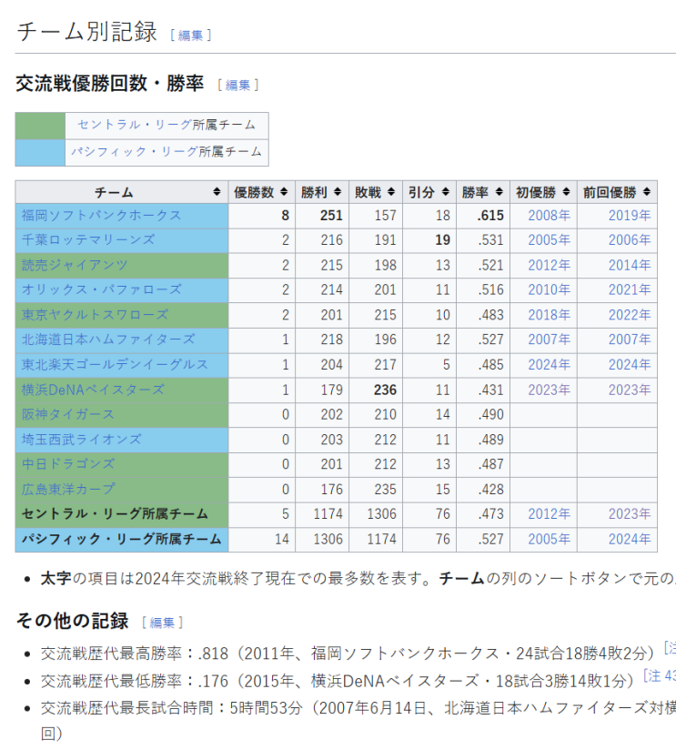The width and height of the screenshot is (676, 750).
Task: Open 2008年 first title of SoftBank
Action: point(550,216)
